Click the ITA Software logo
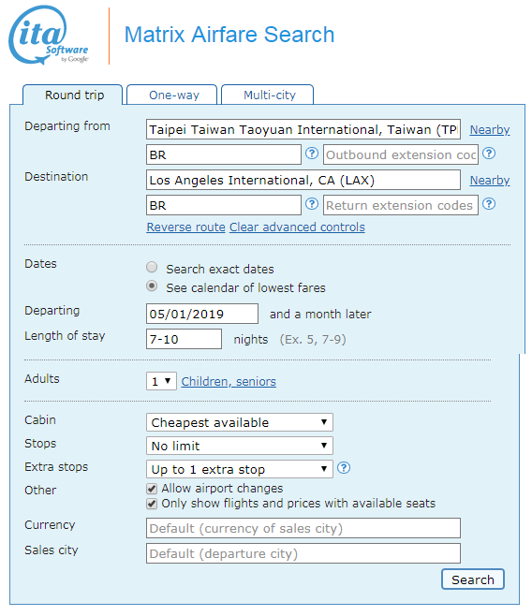Screen dimensions: 532x616 (x=49, y=35)
